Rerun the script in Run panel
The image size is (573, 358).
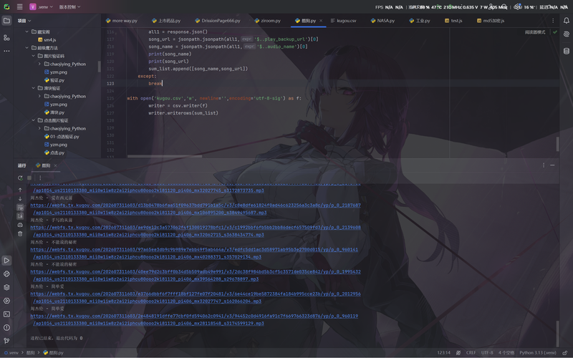tap(20, 178)
